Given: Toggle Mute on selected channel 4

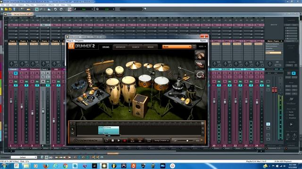Looking at the screenshot, I should (x=48, y=73).
